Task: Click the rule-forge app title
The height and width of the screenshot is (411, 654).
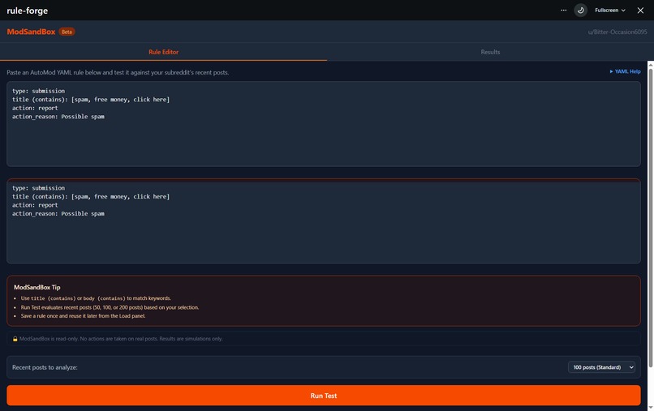Action: [x=27, y=11]
